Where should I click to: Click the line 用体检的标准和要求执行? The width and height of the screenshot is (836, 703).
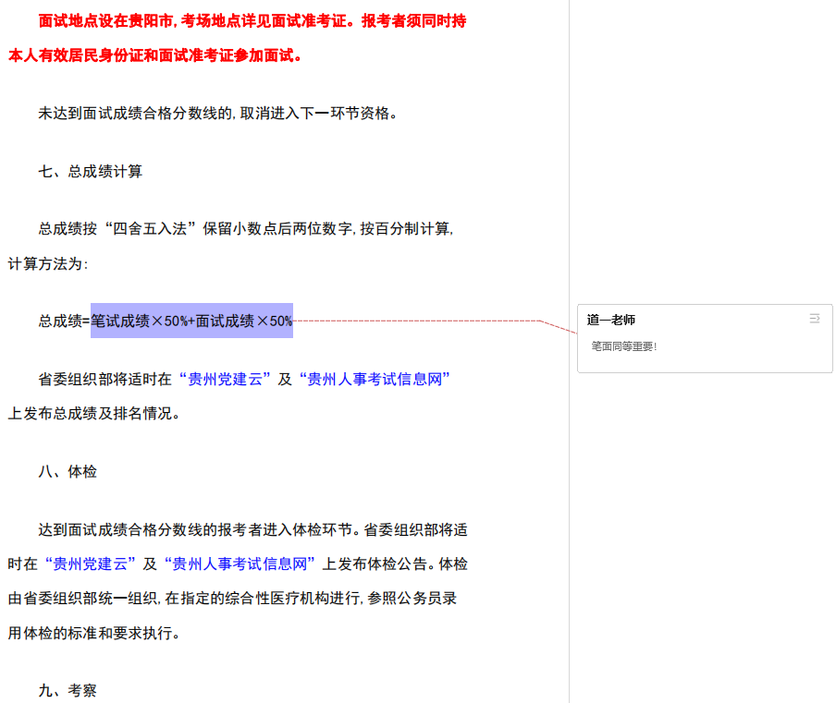point(93,633)
